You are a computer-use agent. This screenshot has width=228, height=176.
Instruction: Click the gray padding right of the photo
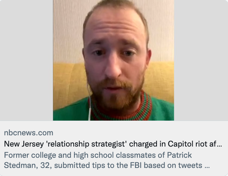201,60
